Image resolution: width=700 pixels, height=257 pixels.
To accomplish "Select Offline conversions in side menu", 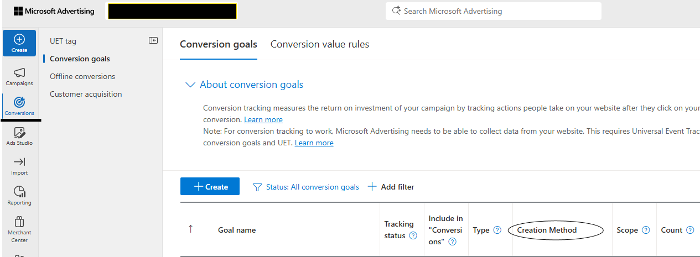I will click(82, 76).
